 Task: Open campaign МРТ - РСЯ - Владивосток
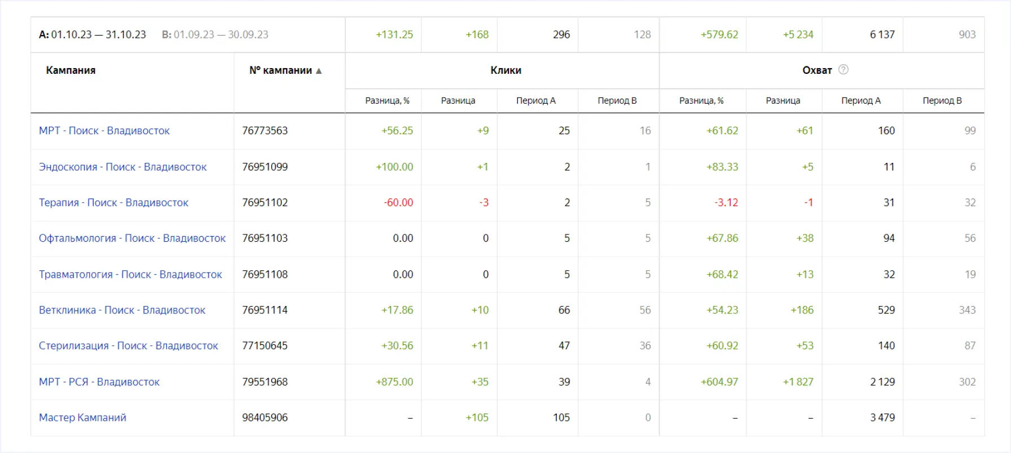point(99,382)
